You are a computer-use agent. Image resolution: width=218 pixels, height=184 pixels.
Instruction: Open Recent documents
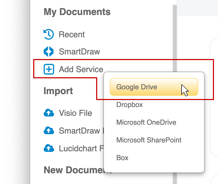coord(72,34)
